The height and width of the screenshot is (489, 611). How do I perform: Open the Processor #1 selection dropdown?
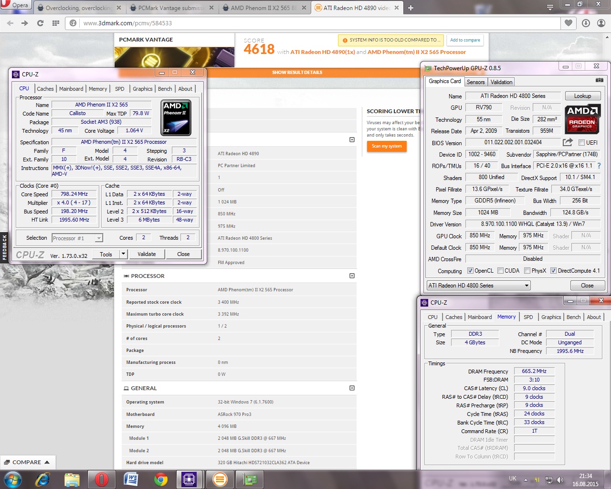click(x=77, y=238)
